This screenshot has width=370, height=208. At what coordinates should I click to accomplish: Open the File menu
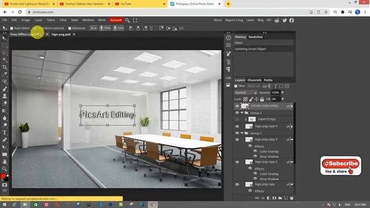[5, 20]
